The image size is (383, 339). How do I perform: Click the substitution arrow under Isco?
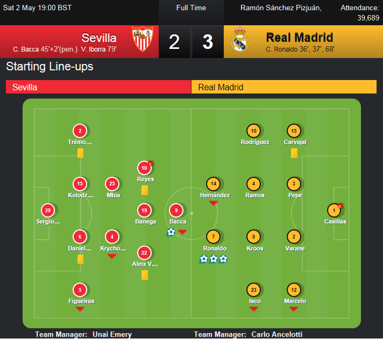point(253,309)
